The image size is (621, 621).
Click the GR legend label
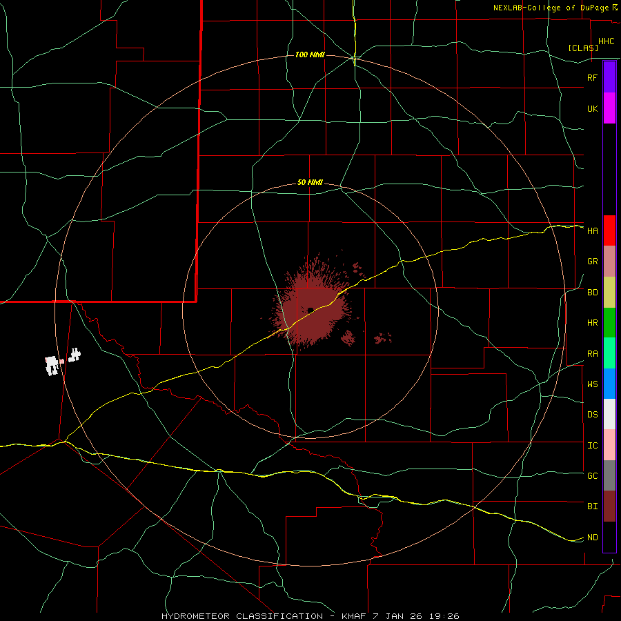pyautogui.click(x=592, y=262)
